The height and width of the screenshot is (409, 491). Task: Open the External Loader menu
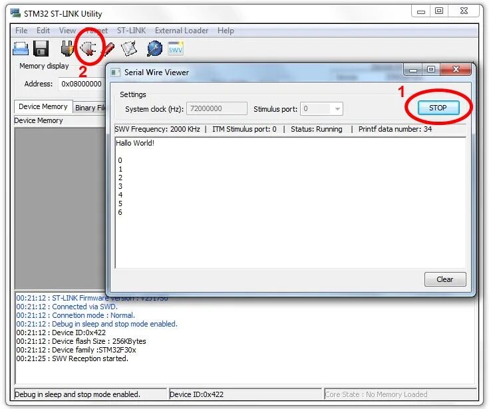click(x=182, y=31)
